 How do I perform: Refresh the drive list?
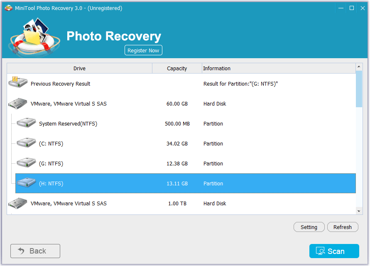(x=343, y=227)
